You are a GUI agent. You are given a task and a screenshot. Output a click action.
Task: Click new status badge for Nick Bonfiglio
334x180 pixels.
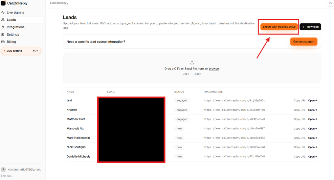coord(179,147)
